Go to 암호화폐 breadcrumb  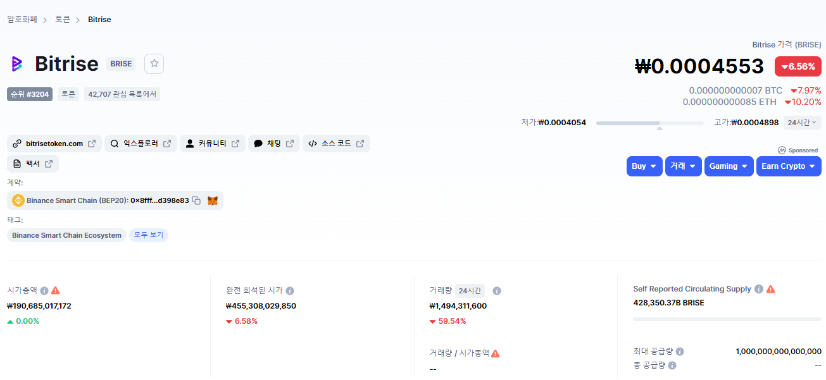(23, 20)
